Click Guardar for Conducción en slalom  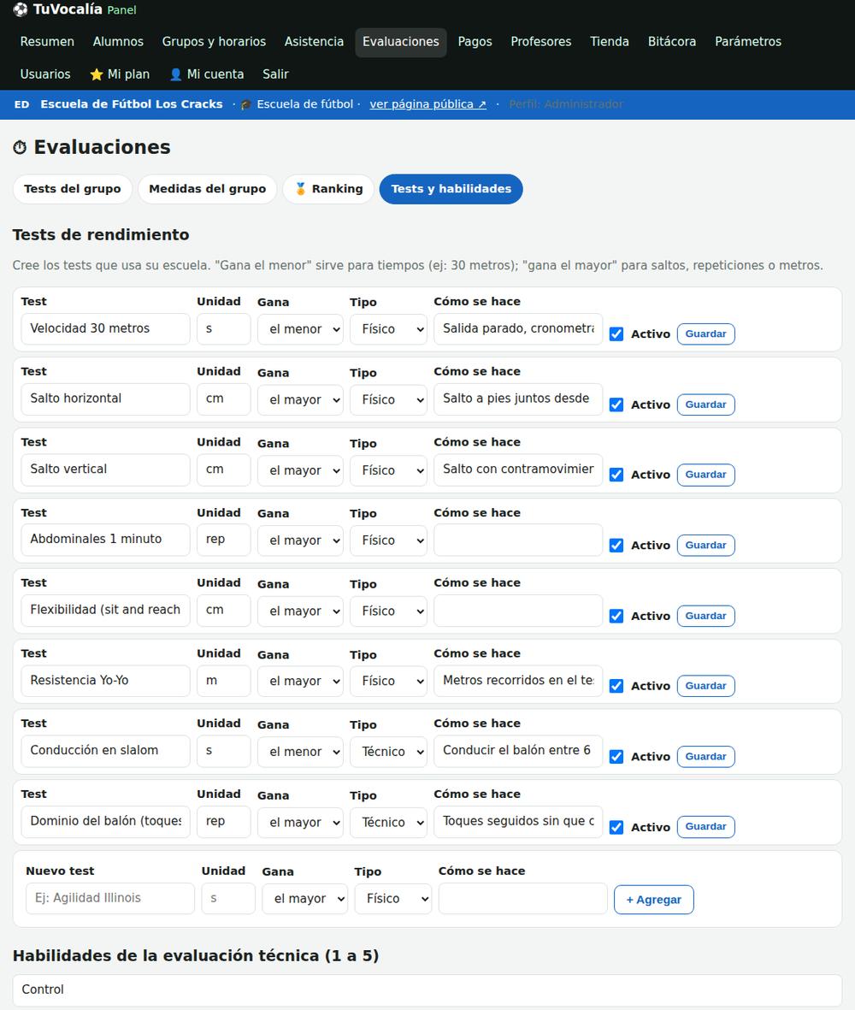pos(705,756)
